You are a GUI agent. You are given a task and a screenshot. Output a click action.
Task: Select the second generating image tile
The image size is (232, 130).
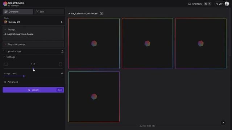pyautogui.click(x=148, y=43)
